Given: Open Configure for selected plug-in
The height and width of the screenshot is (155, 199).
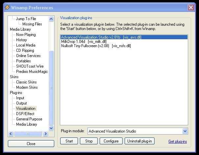Looking at the screenshot, I should click(x=111, y=141).
